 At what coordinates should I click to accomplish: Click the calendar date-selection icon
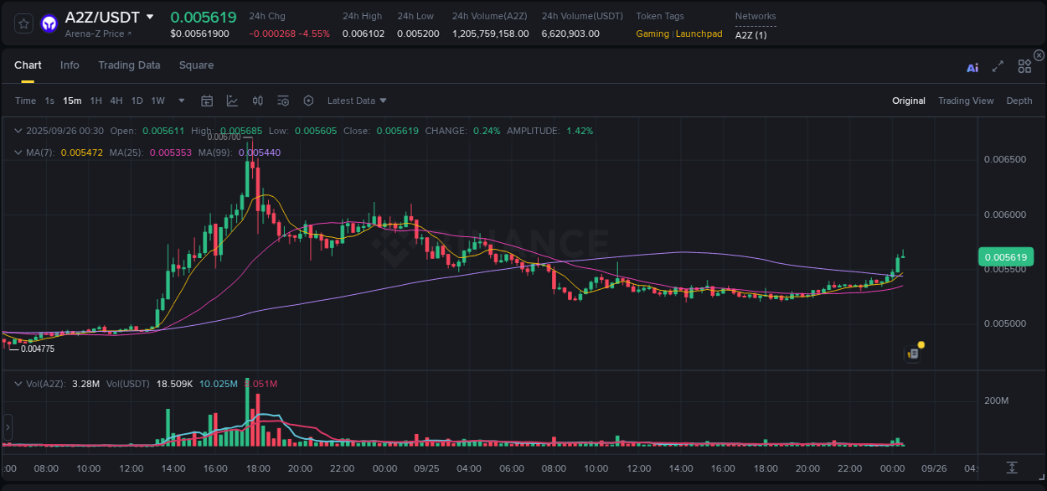point(207,100)
